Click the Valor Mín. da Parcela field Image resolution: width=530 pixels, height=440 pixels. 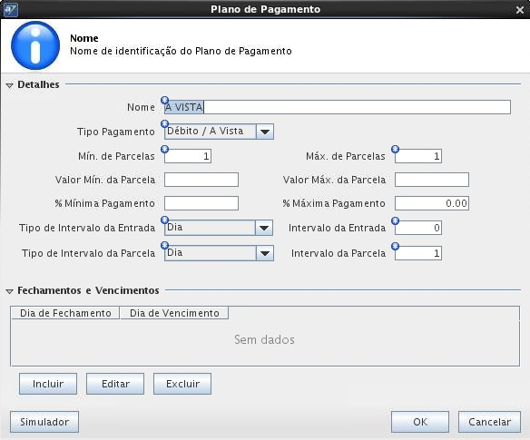(x=201, y=180)
